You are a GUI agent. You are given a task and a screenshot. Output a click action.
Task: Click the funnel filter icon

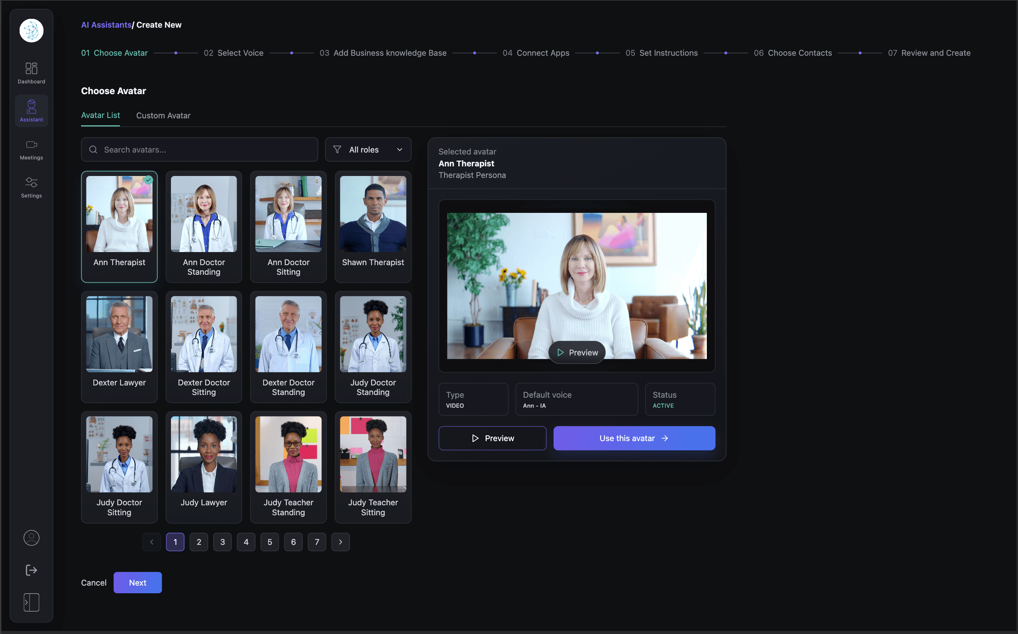[x=337, y=150]
